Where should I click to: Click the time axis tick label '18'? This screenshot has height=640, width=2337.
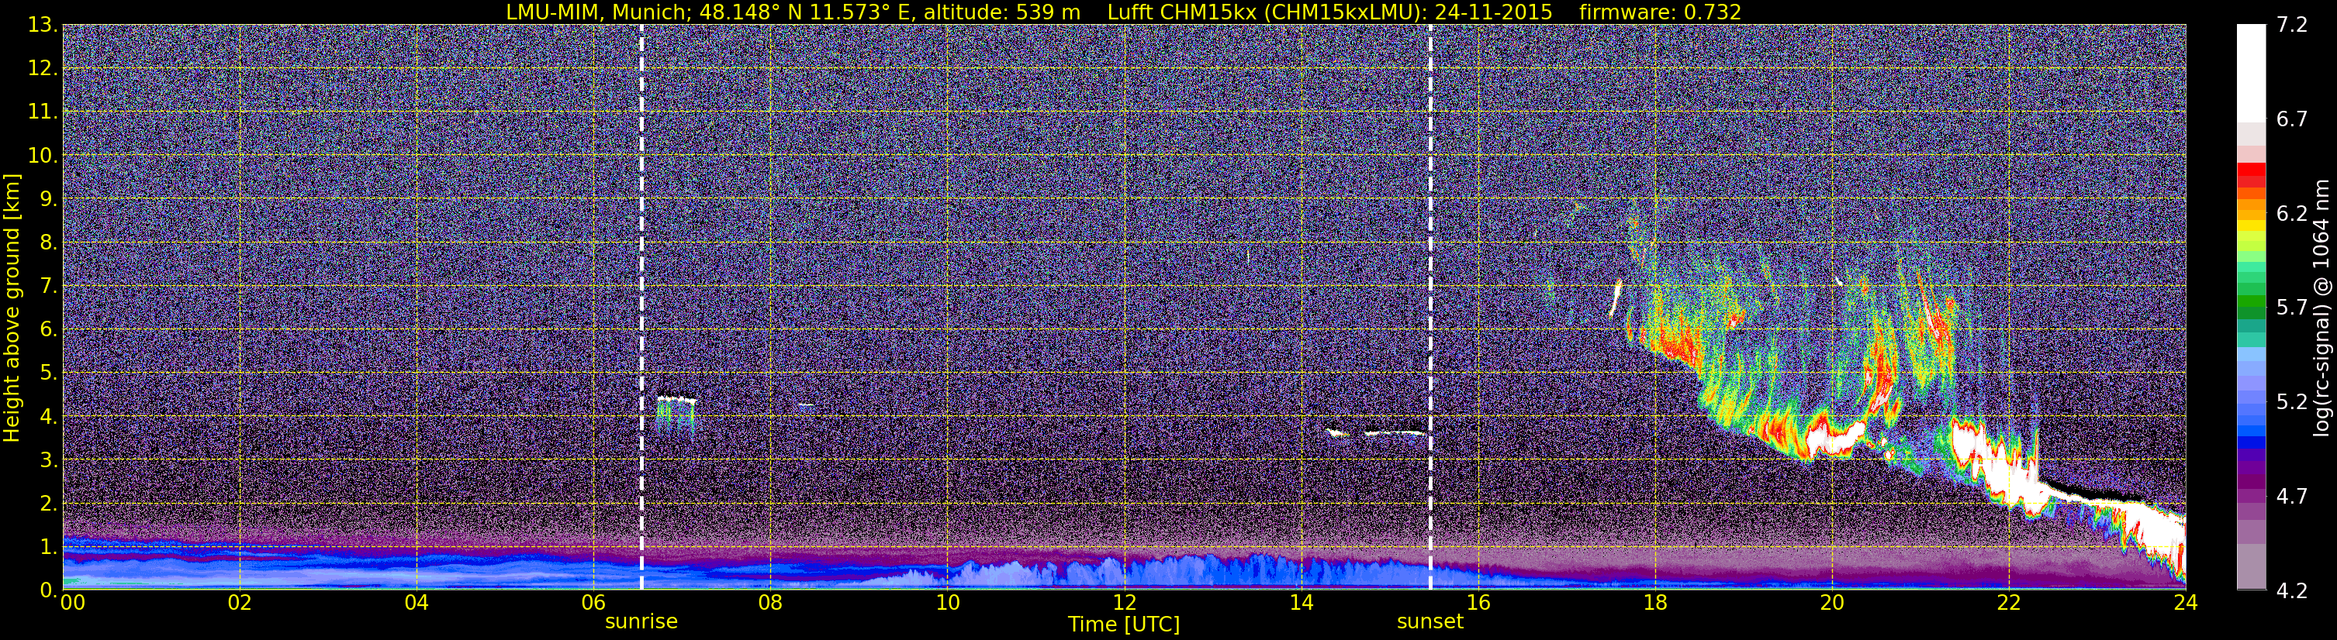click(1654, 603)
